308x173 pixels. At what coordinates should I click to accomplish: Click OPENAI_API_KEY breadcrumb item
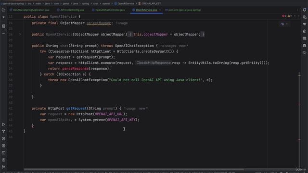click(x=150, y=3)
